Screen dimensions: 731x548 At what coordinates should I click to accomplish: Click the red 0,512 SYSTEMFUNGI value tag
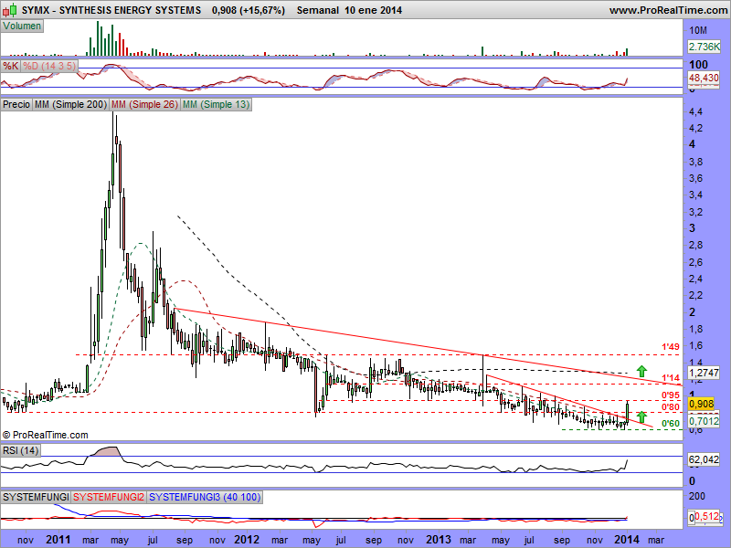tap(707, 516)
